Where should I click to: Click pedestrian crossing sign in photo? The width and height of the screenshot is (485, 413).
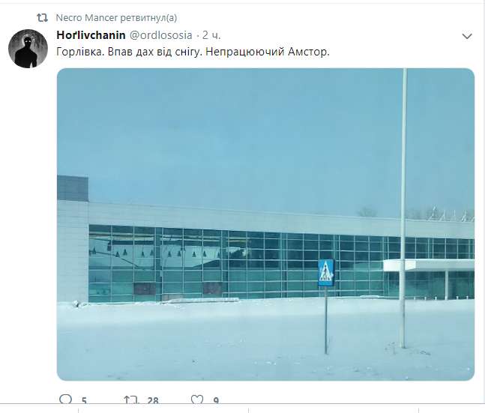click(326, 273)
